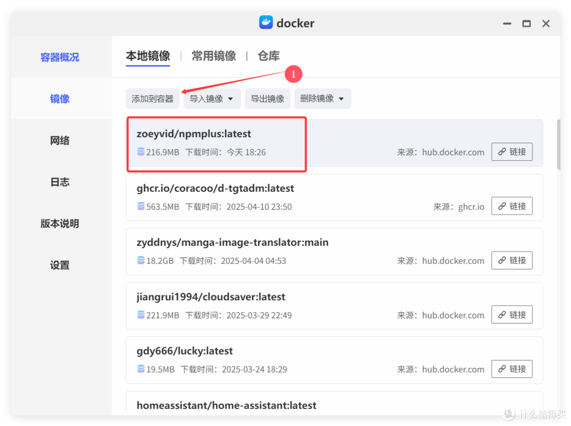Click 添加到容器 button
Viewport: 571px width, 426px height.
click(153, 99)
